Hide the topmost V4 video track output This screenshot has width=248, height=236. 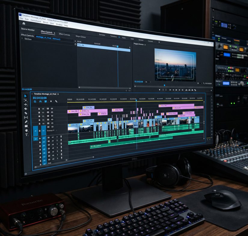click(52, 109)
